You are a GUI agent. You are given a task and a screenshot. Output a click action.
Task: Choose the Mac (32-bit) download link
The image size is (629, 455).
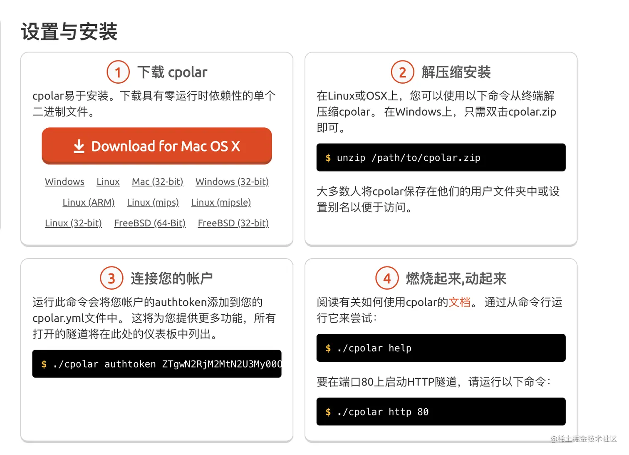click(x=158, y=182)
